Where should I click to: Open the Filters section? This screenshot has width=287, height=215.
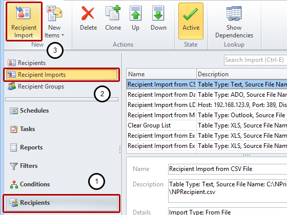pos(24,166)
